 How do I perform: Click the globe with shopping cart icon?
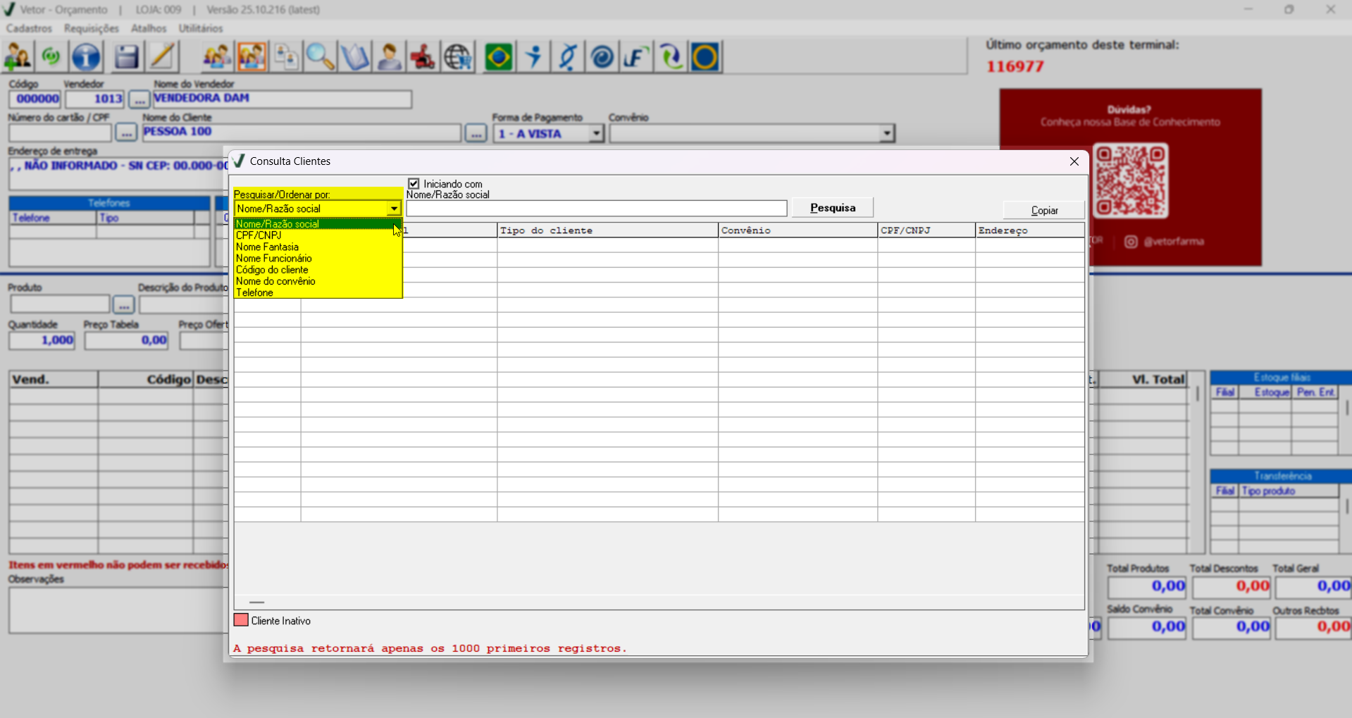pos(458,57)
